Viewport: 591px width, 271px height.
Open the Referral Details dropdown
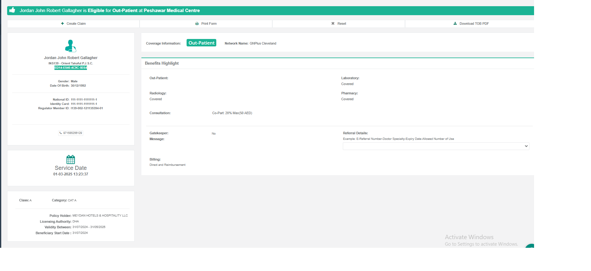(x=433, y=146)
